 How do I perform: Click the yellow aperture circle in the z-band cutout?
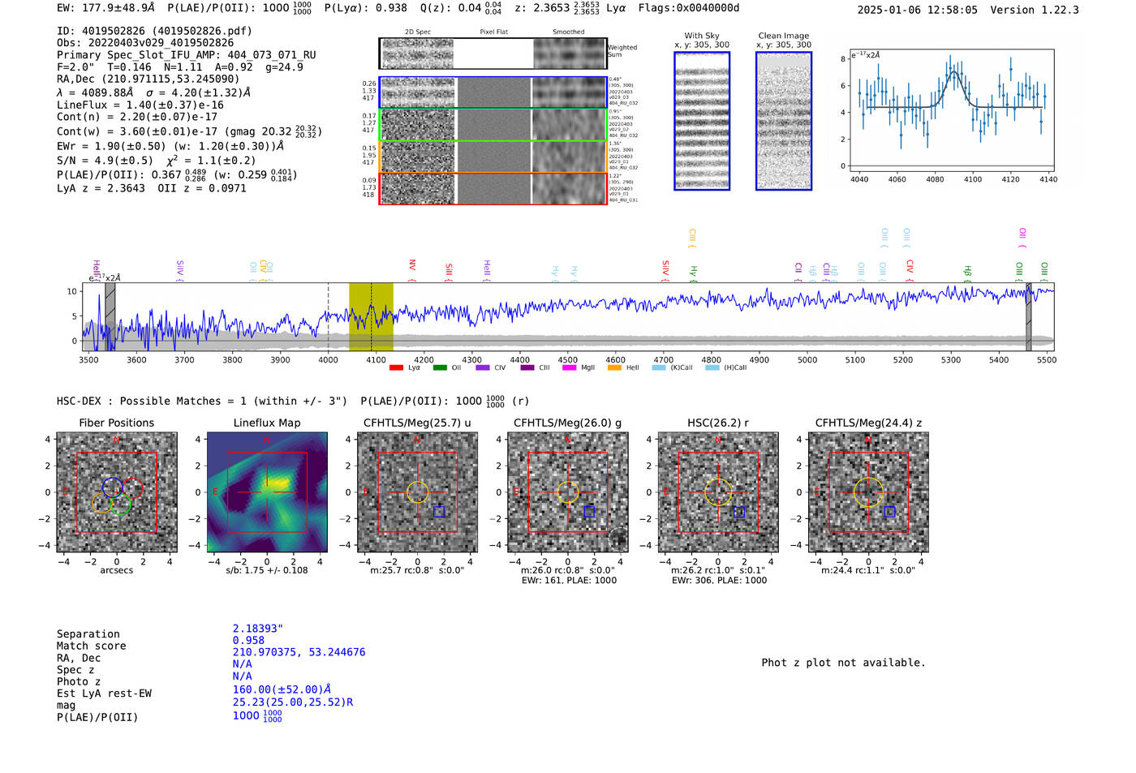point(868,492)
